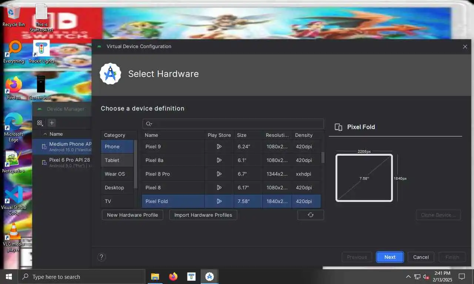Click the Play Store icon for Pixel 8

point(219,187)
